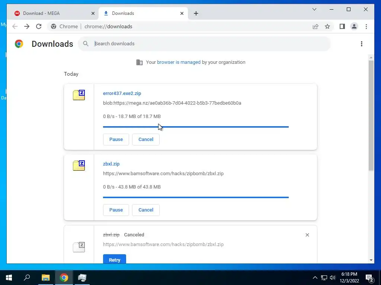Click the scrollbar up arrow
The width and height of the screenshot is (381, 285).
tap(371, 58)
